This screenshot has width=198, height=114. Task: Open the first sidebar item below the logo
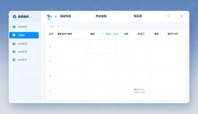click(20, 27)
